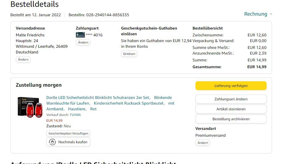
Task: Click Geschenkoption hinzufügen button
Action: pyautogui.click(x=68, y=133)
